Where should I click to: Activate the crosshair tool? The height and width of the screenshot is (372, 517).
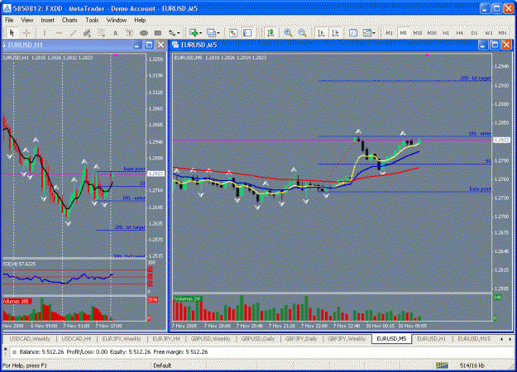pyautogui.click(x=26, y=32)
